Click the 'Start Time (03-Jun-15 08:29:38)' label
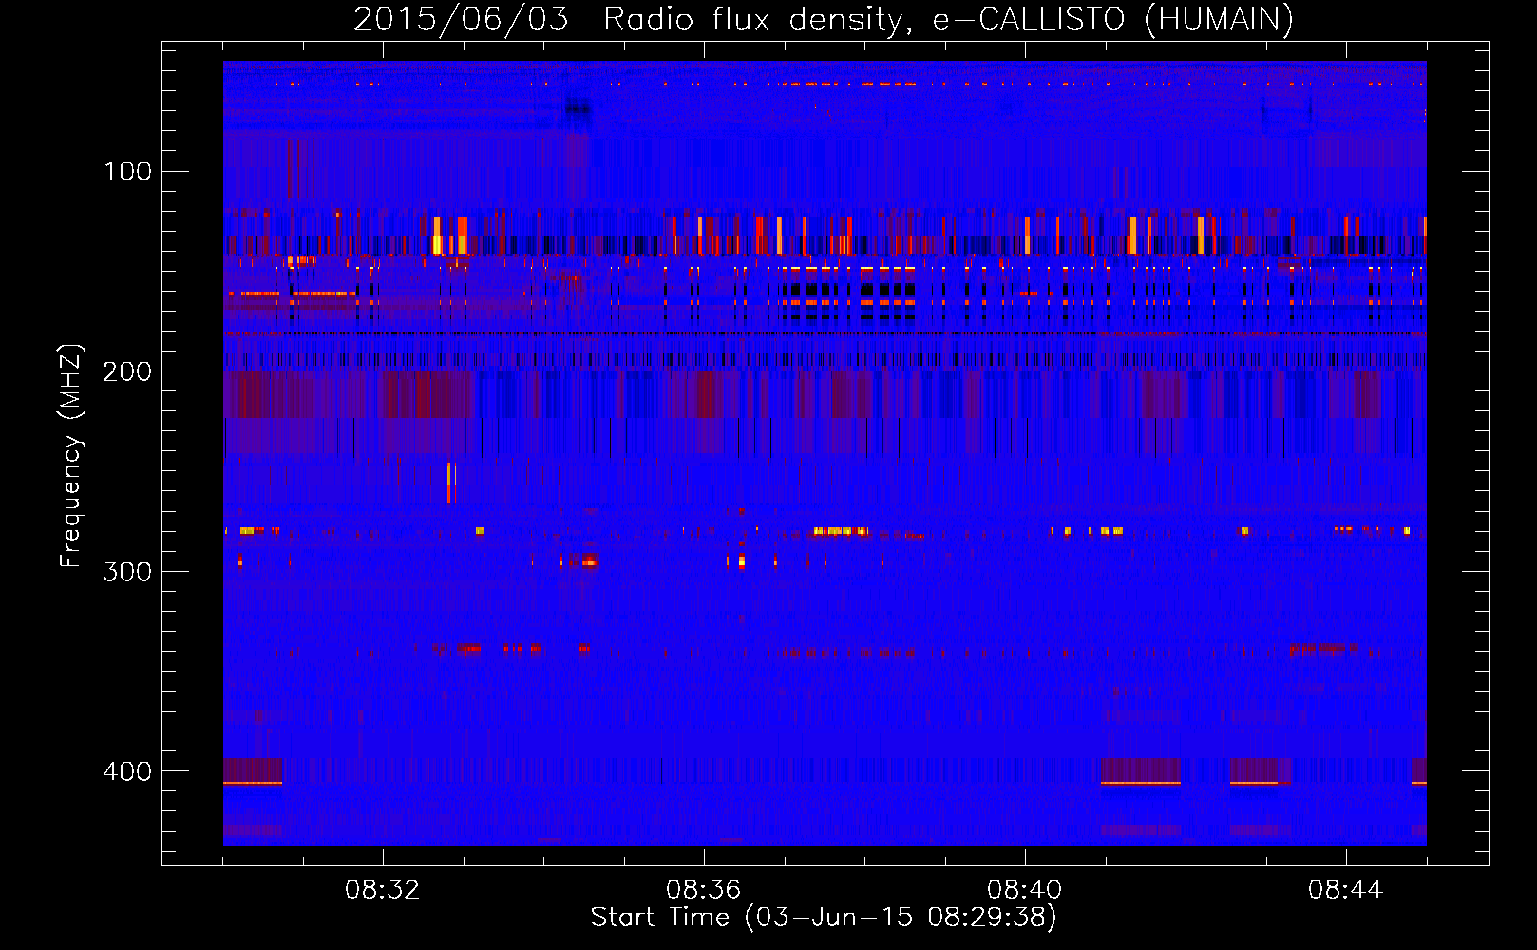 824,918
